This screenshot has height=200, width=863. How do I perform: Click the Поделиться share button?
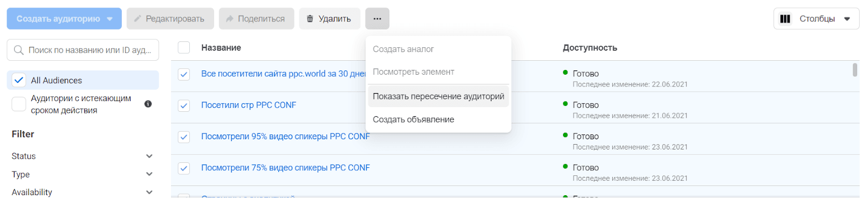click(x=257, y=19)
